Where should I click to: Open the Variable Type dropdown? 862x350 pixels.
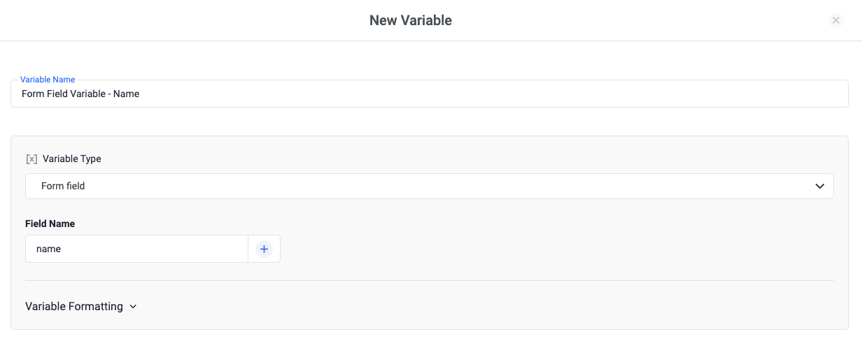pyautogui.click(x=430, y=186)
